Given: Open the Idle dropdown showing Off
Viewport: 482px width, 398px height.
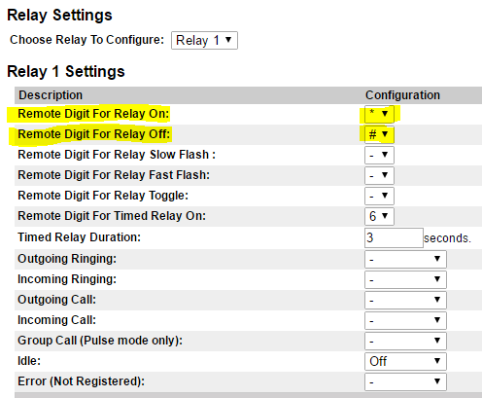Looking at the screenshot, I should point(405,361).
